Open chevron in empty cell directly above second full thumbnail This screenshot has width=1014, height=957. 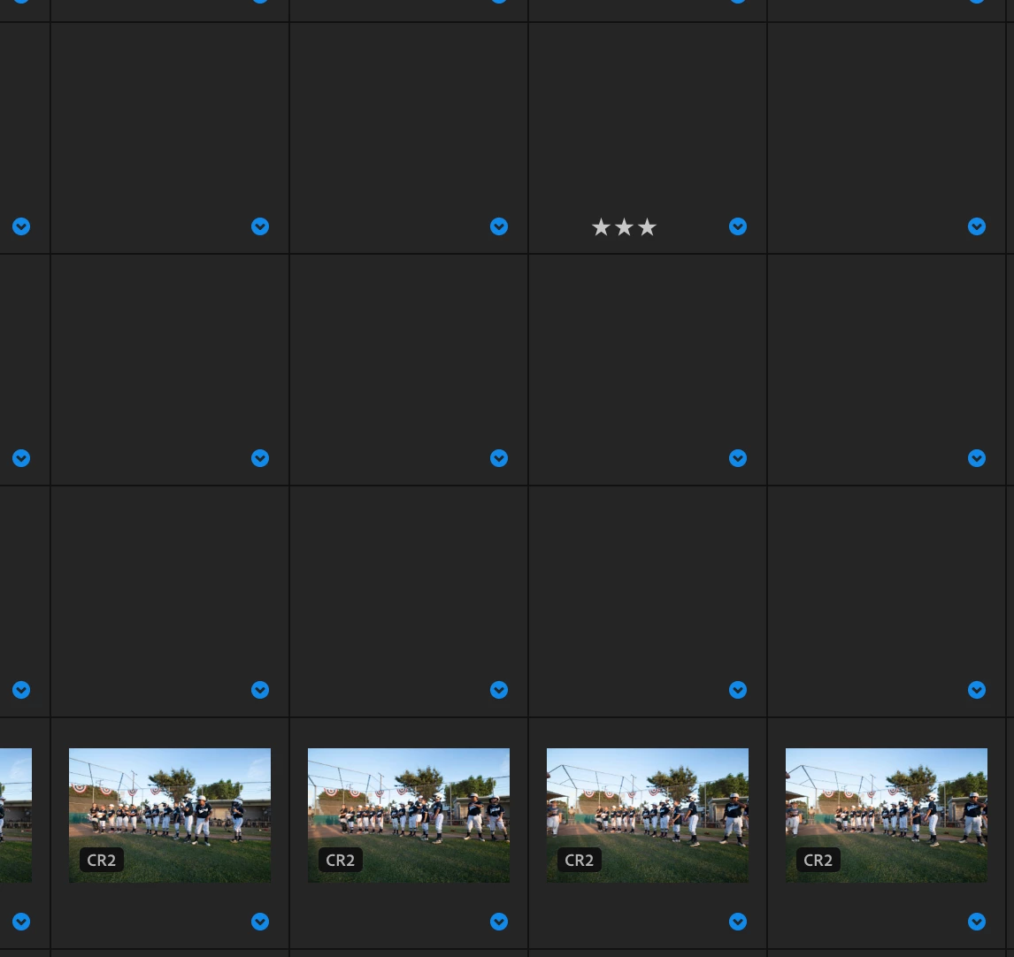coord(498,690)
